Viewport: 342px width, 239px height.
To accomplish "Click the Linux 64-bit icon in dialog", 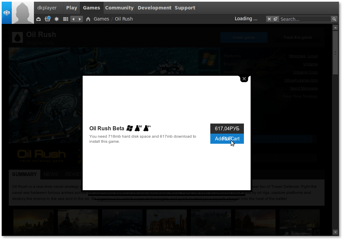I will point(147,128).
